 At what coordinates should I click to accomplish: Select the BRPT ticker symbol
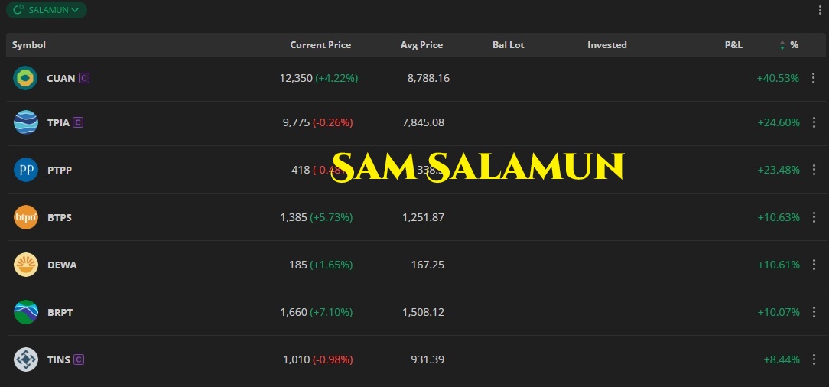click(x=60, y=312)
